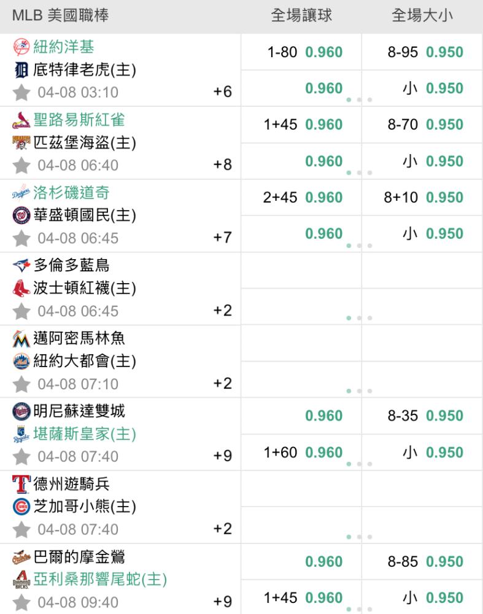Pick Dodgers over 8+10 odds 0.950
This screenshot has width=483, height=614.
click(424, 197)
